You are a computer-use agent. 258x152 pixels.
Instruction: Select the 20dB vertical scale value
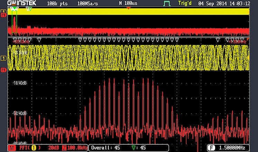click(x=54, y=148)
